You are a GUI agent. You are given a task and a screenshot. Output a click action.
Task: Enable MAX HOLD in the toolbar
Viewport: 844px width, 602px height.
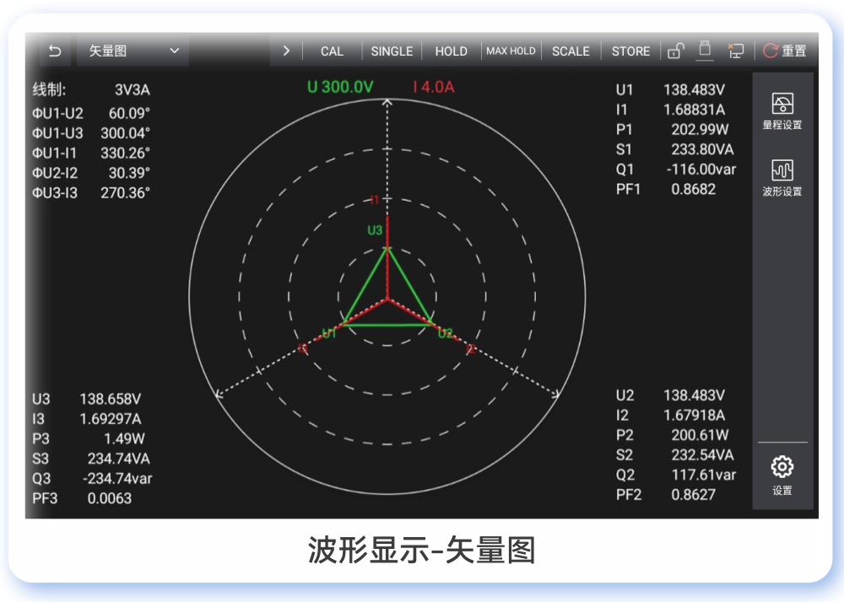pyautogui.click(x=511, y=51)
